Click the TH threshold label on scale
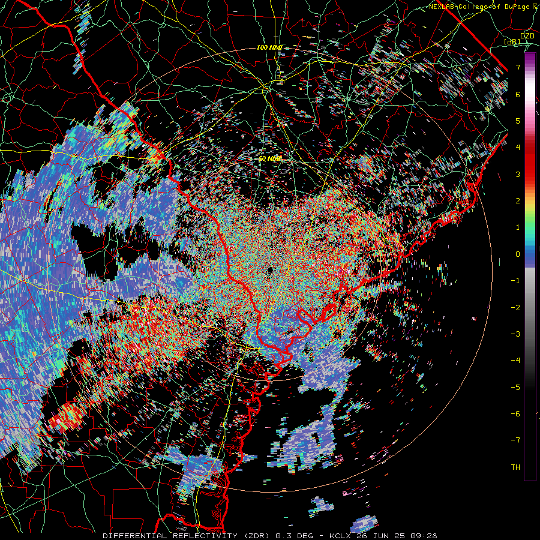This screenshot has width=540, height=540. click(515, 467)
